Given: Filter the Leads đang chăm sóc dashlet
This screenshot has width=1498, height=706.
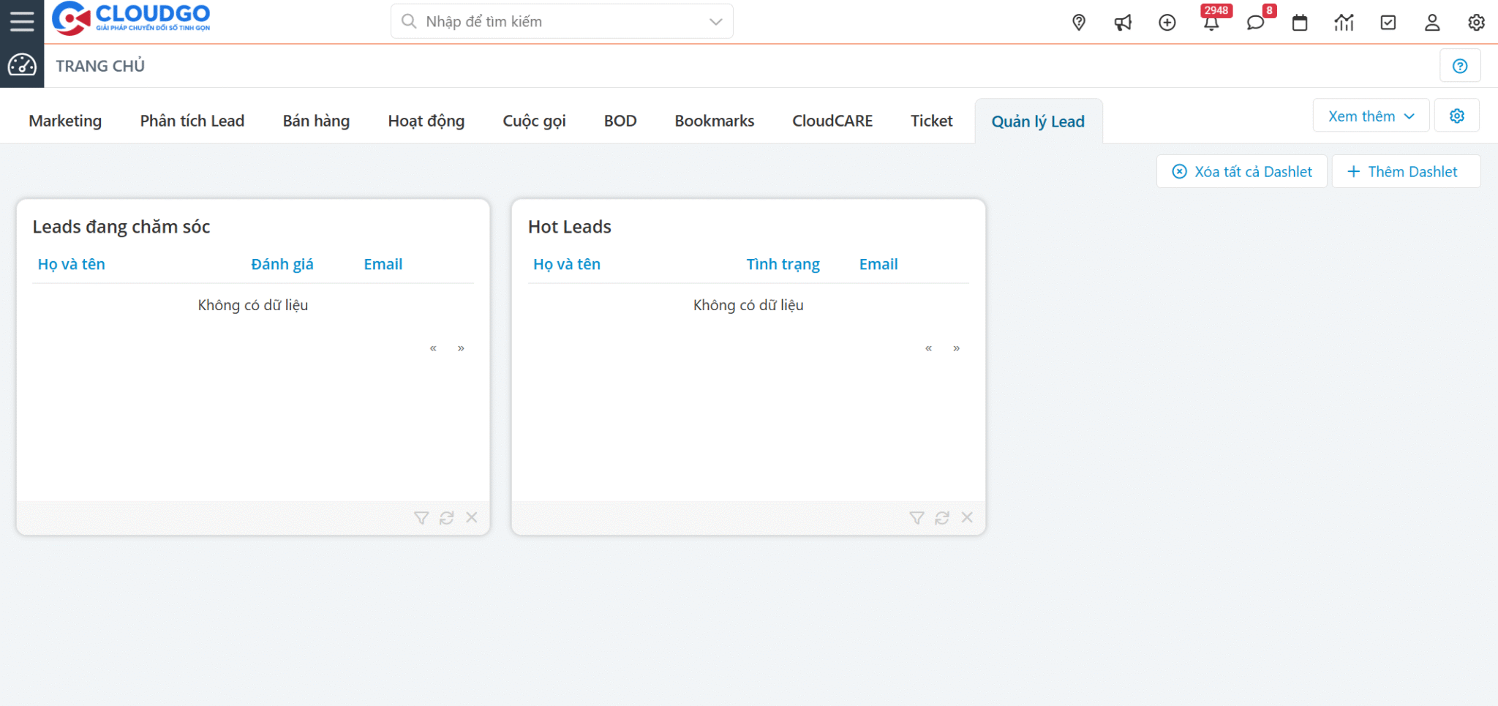Looking at the screenshot, I should [x=421, y=518].
